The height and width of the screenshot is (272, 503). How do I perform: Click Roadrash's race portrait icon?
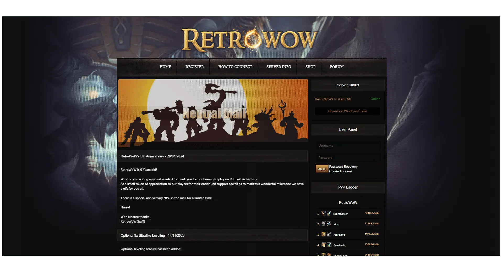point(324,245)
